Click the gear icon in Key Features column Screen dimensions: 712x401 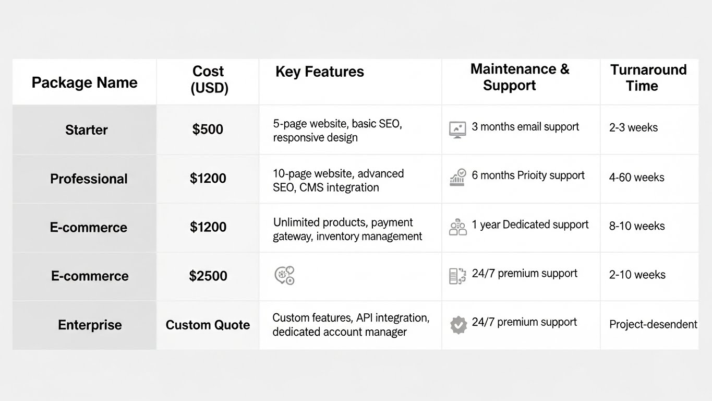tap(285, 275)
